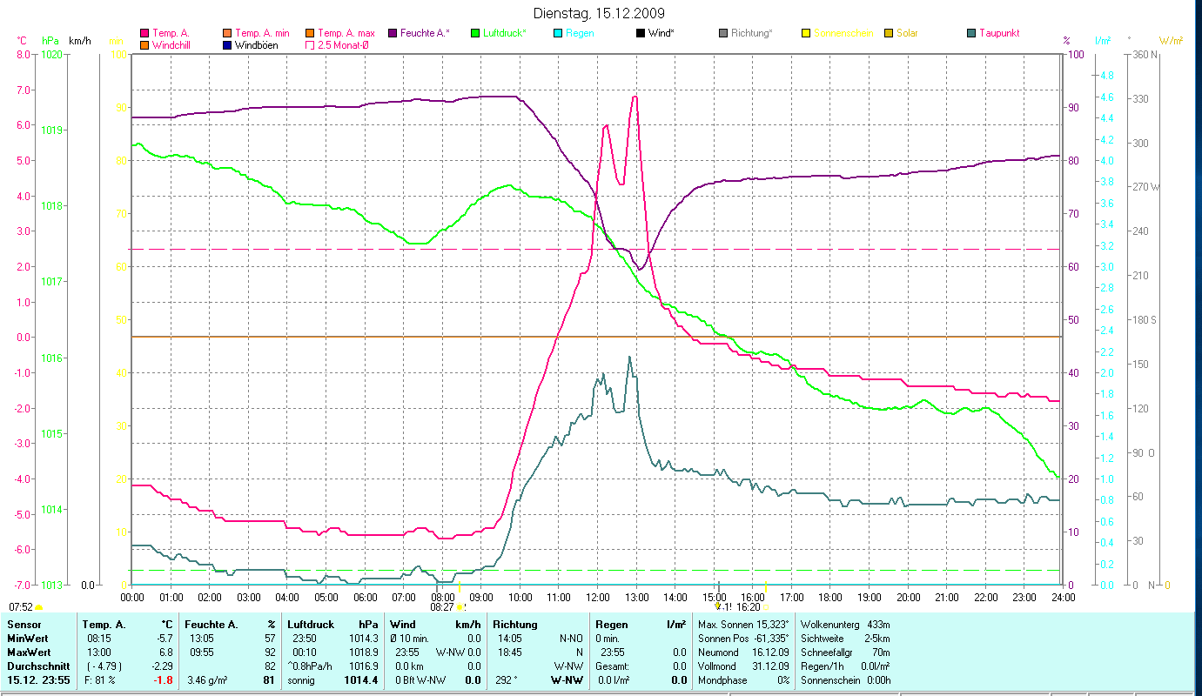Click the W/m² axis unit label
Viewport: 1202px width, 696px height.
click(1172, 41)
